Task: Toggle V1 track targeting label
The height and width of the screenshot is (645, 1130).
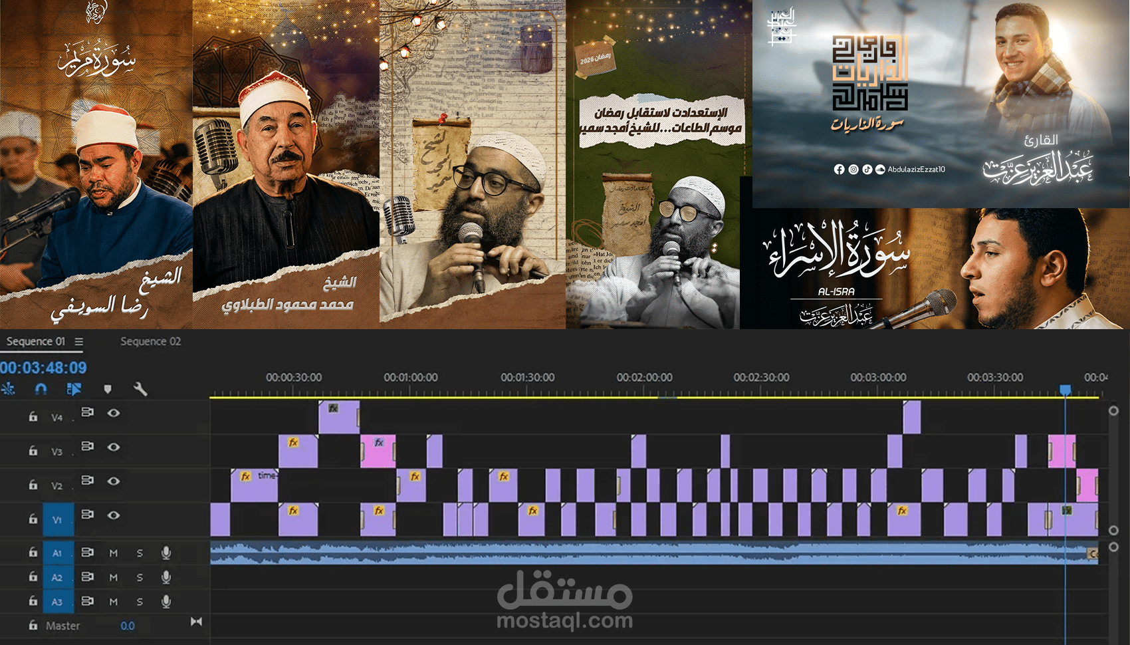Action: click(x=58, y=520)
